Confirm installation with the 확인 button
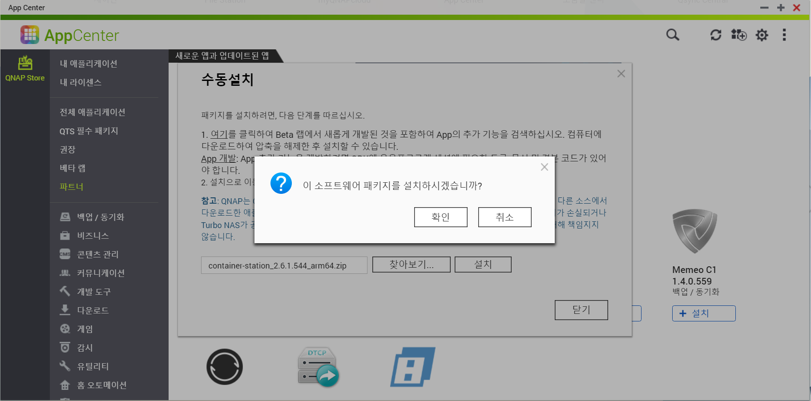The width and height of the screenshot is (811, 401). [x=441, y=217]
